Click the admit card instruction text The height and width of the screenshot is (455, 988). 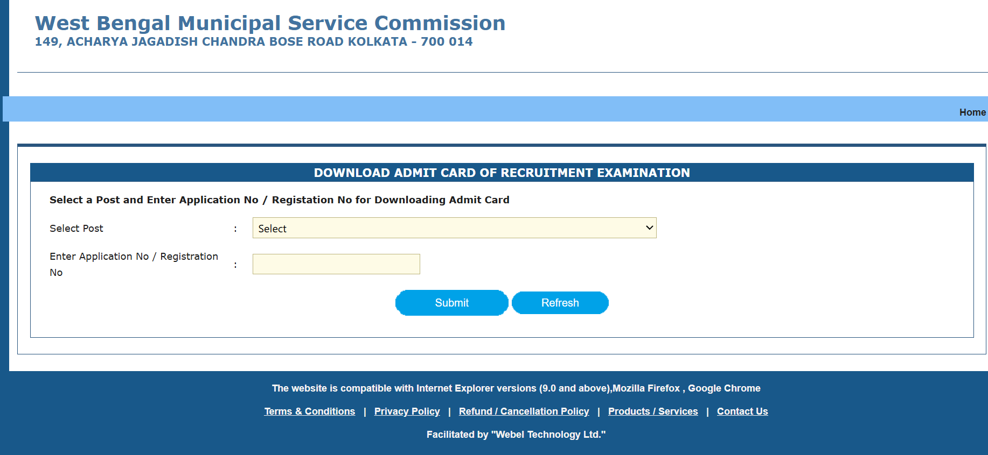click(279, 200)
